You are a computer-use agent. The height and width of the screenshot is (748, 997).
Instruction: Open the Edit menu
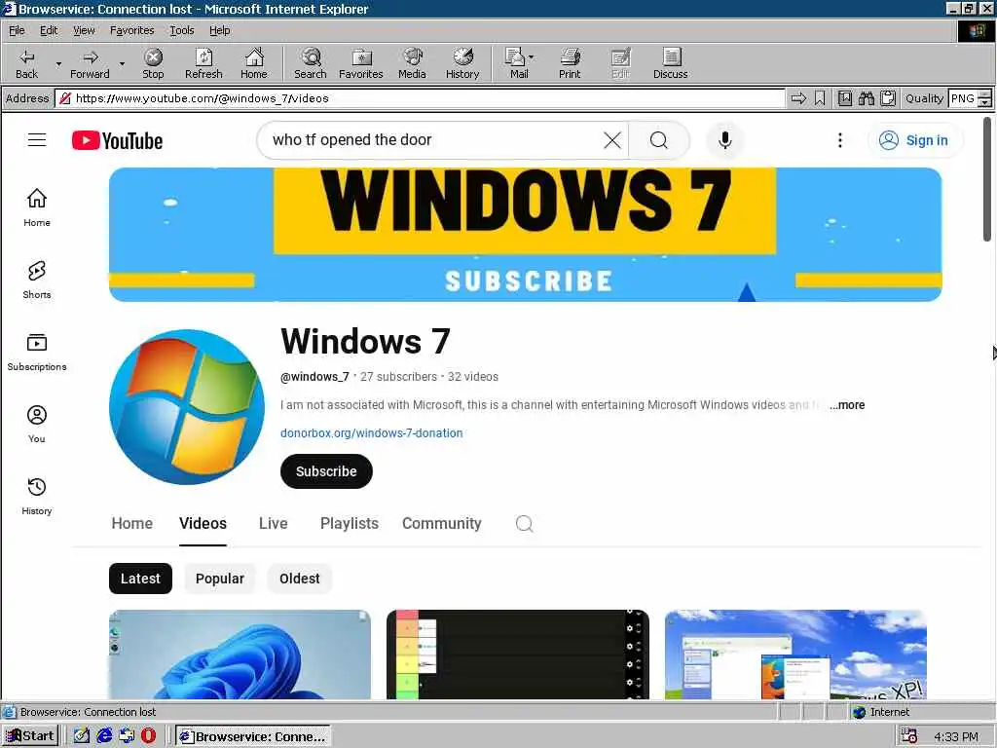click(49, 30)
